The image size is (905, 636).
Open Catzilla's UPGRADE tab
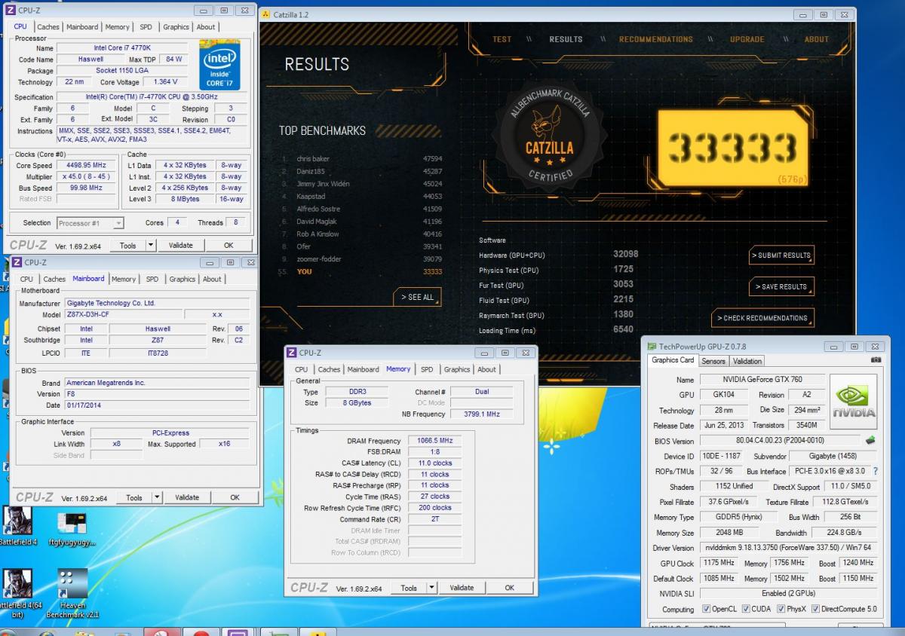(x=747, y=39)
